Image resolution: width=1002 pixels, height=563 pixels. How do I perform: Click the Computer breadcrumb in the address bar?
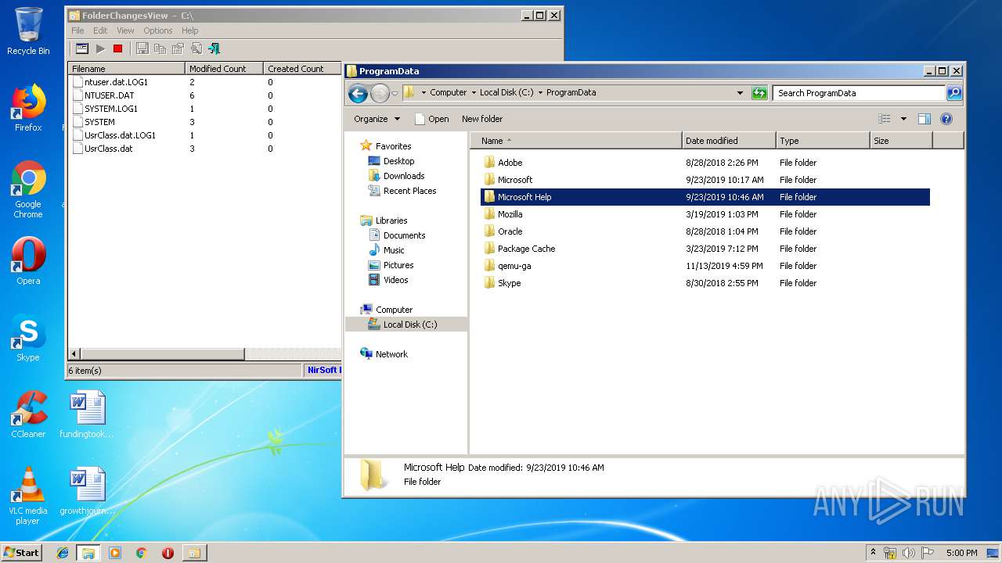[x=448, y=92]
